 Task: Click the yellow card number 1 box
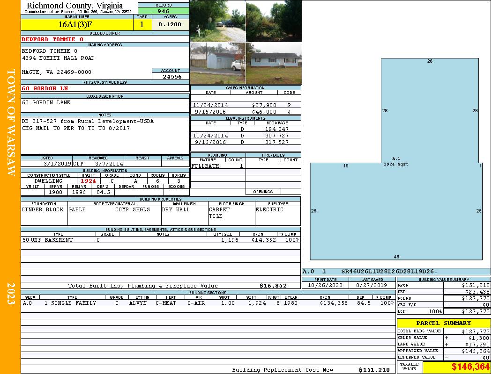point(142,25)
